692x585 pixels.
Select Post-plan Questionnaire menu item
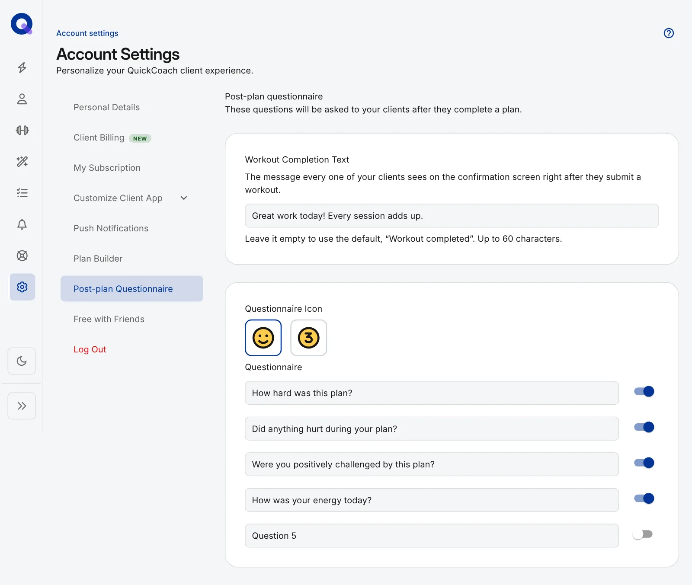coord(132,289)
